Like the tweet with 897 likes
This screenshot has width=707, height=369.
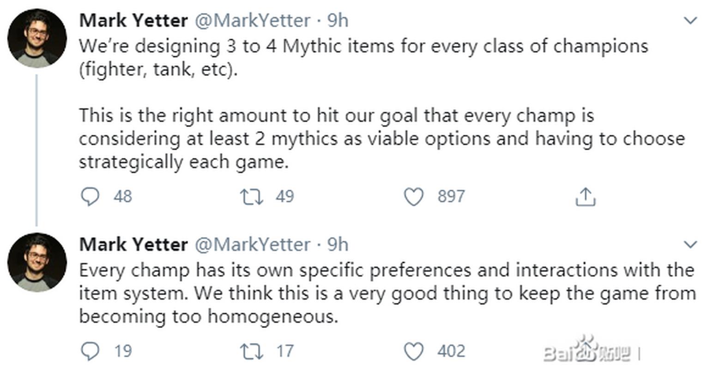[x=413, y=197]
